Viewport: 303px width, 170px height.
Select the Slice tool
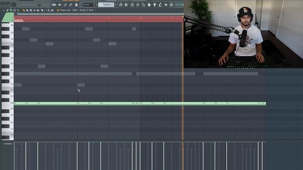point(42,10)
